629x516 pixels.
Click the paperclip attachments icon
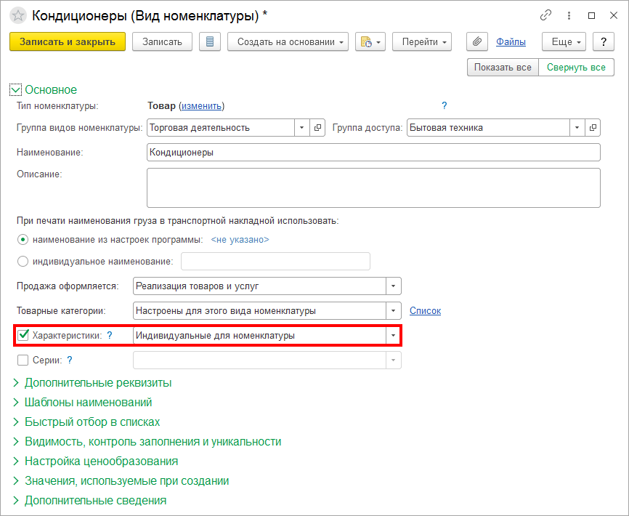(x=477, y=41)
